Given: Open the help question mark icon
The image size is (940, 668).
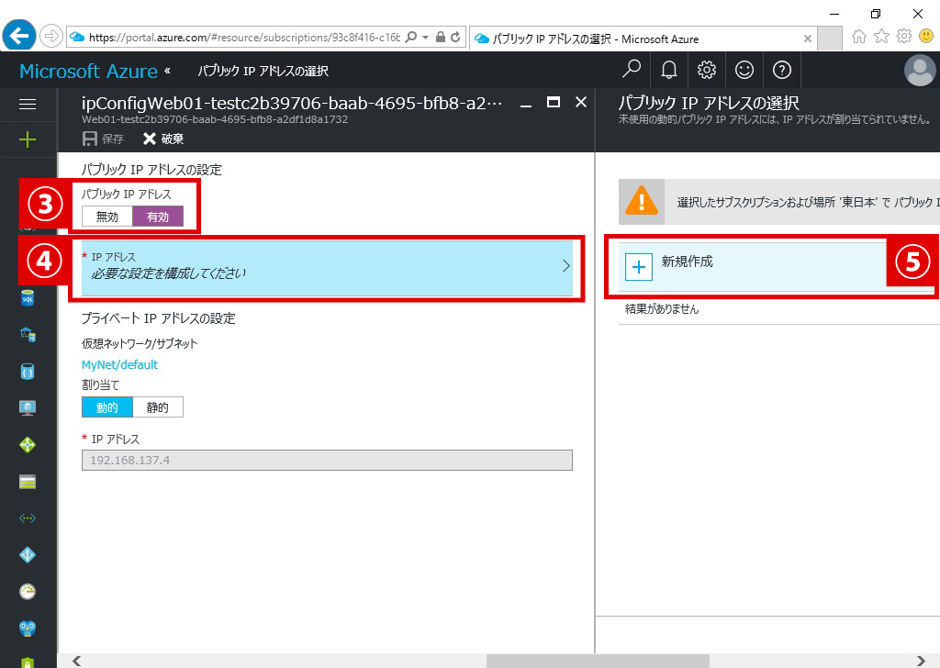Looking at the screenshot, I should tap(782, 70).
